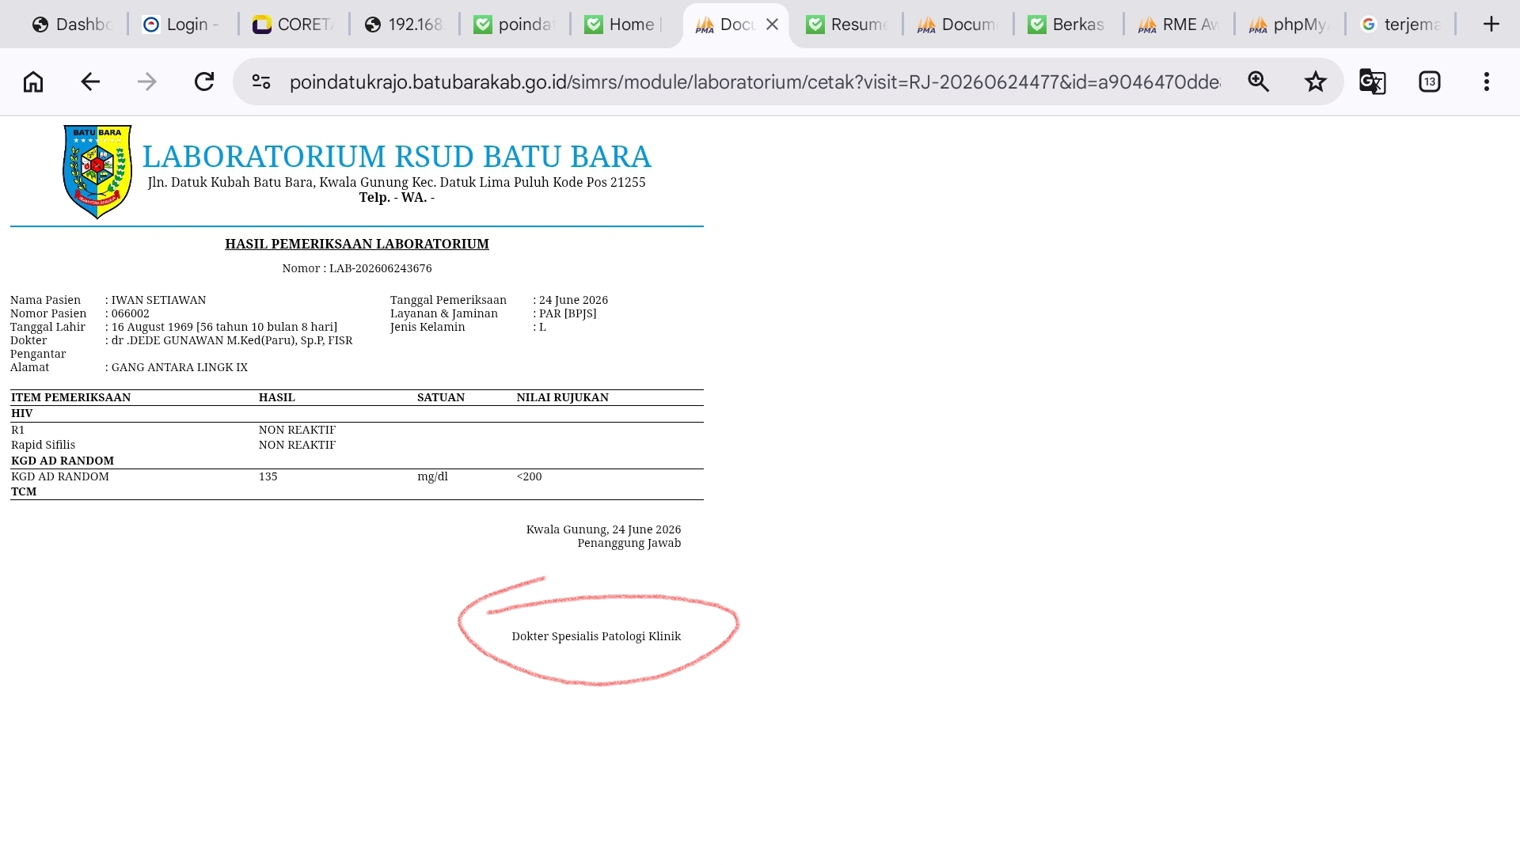Open site settings icon in address bar
This screenshot has height=865, width=1520.
(261, 82)
